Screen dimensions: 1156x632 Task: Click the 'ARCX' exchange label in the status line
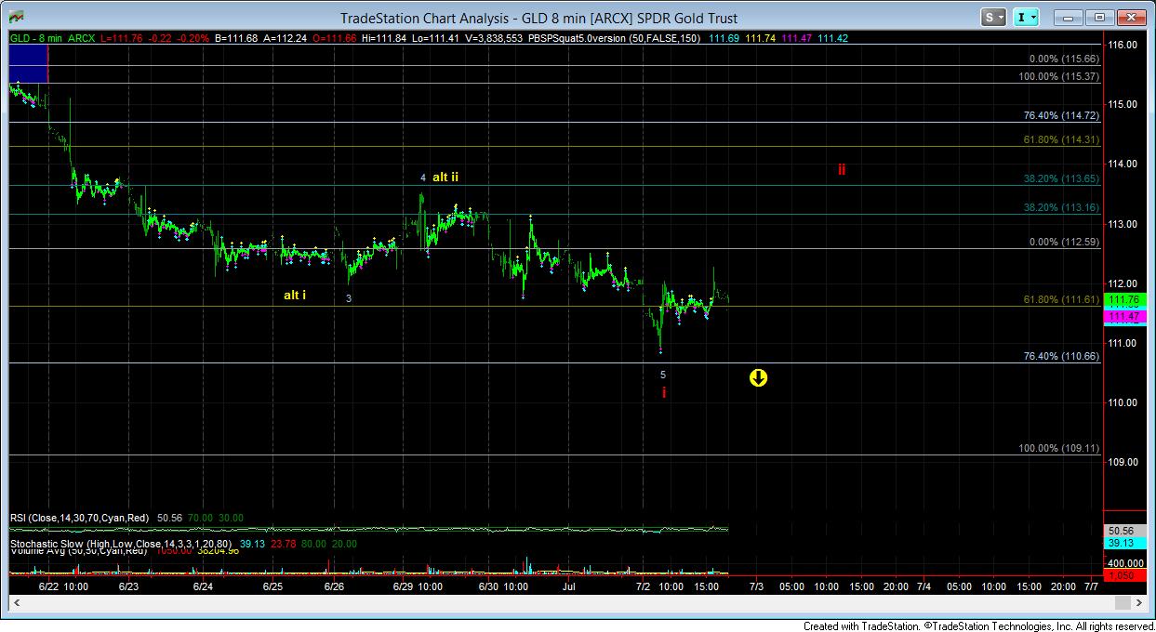81,38
